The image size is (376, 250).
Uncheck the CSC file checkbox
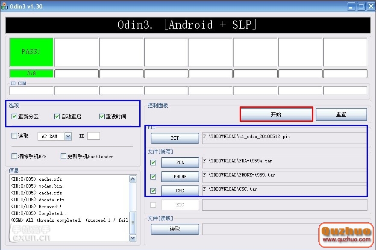(x=153, y=191)
